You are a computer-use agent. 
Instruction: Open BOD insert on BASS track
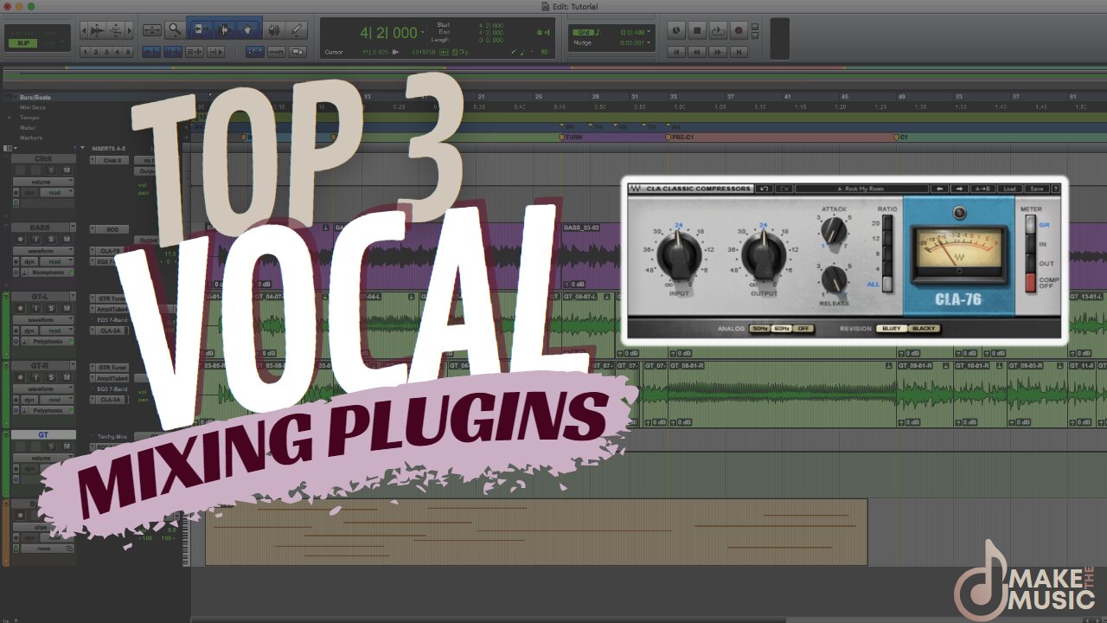tap(112, 229)
